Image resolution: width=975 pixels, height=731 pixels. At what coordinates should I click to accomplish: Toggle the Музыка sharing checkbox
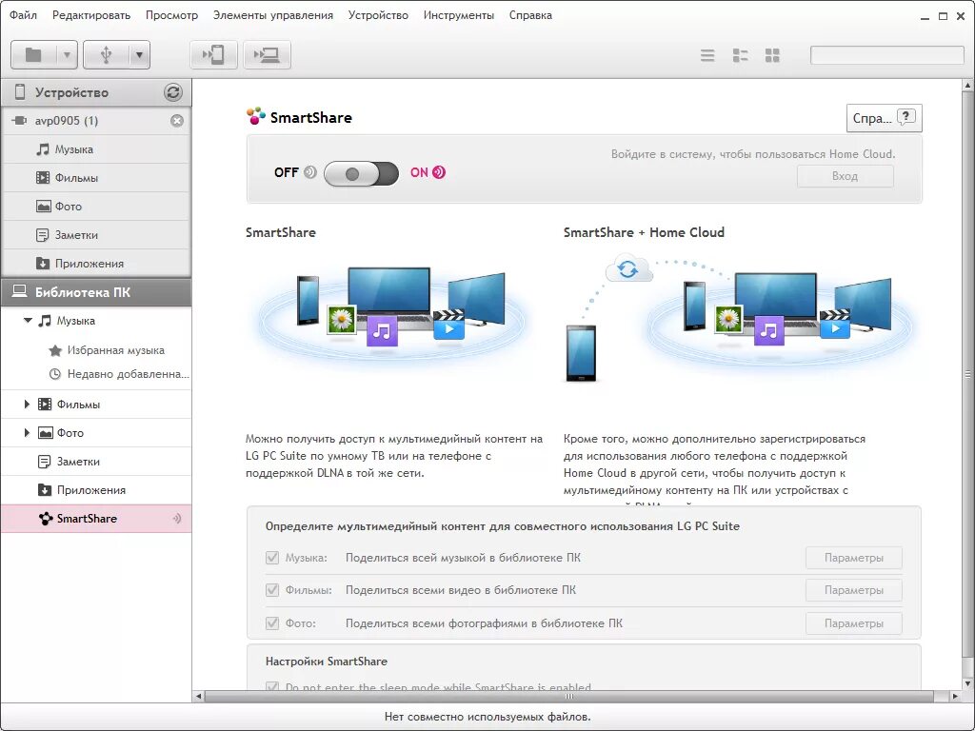pos(272,558)
